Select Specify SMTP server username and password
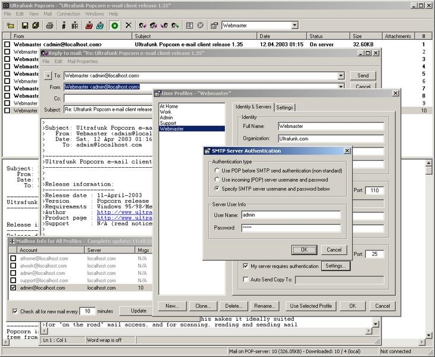The height and width of the screenshot is (357, 435). tap(217, 189)
